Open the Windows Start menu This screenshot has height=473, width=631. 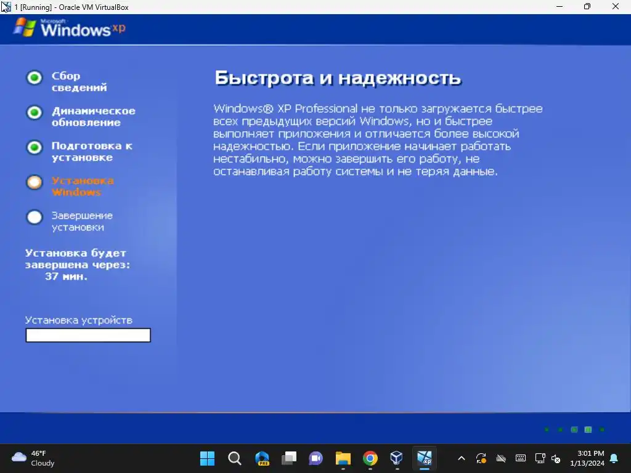pyautogui.click(x=207, y=458)
